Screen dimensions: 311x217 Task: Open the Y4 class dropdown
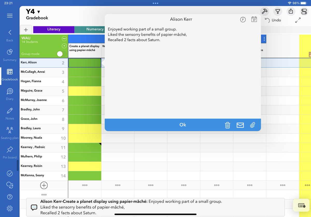[33, 12]
